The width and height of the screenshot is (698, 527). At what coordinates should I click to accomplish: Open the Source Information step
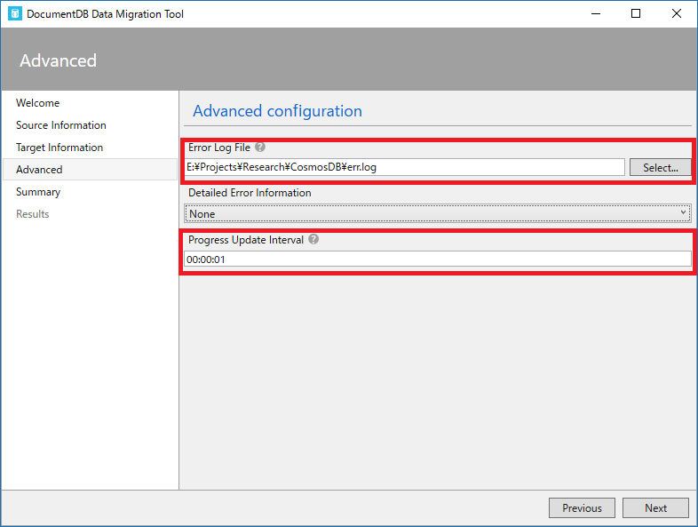(61, 125)
